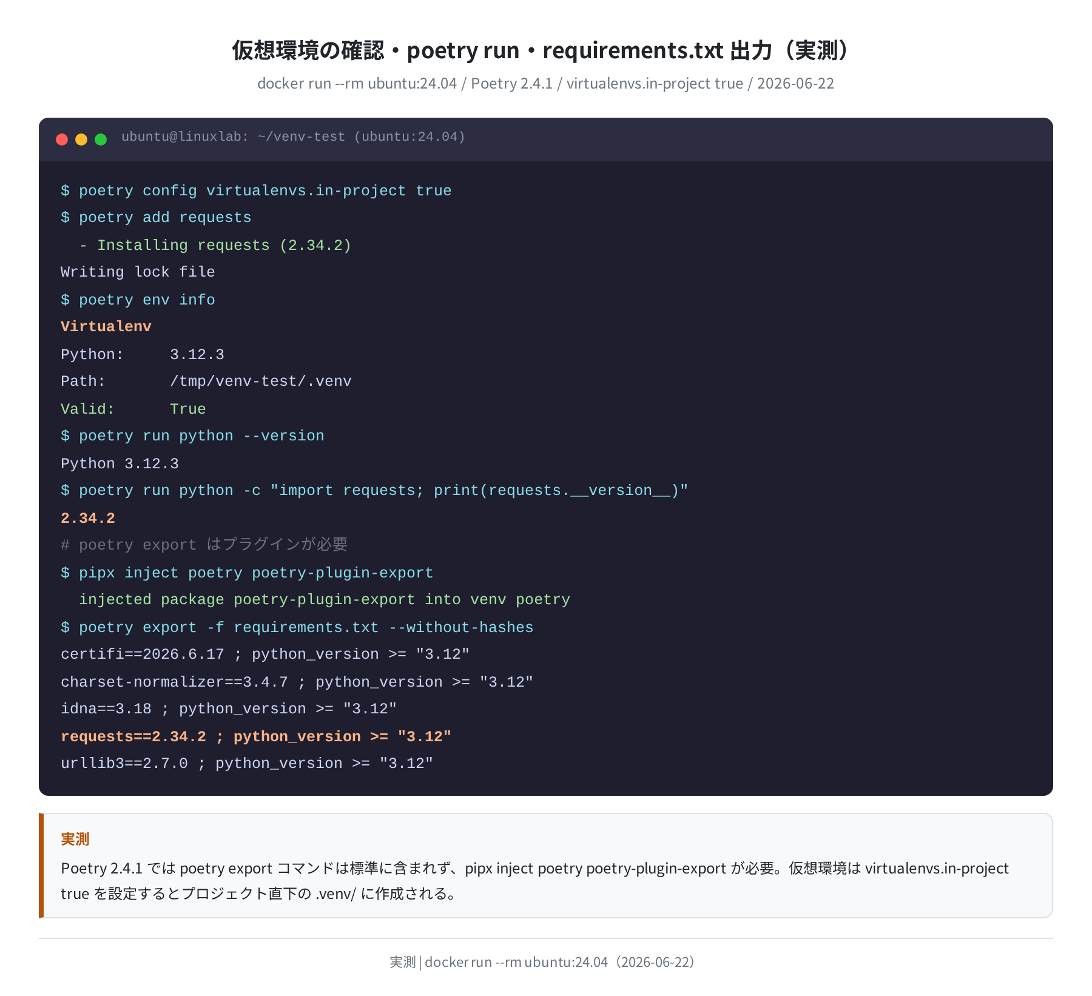This screenshot has height=996, width=1092.
Task: Click the 'pipx inject poetry poetry-plugin-export' command
Action: coord(247,573)
